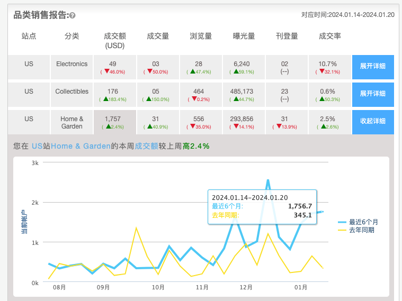Click the 09月 label on the chart axis
The image size is (402, 301).
click(103, 287)
